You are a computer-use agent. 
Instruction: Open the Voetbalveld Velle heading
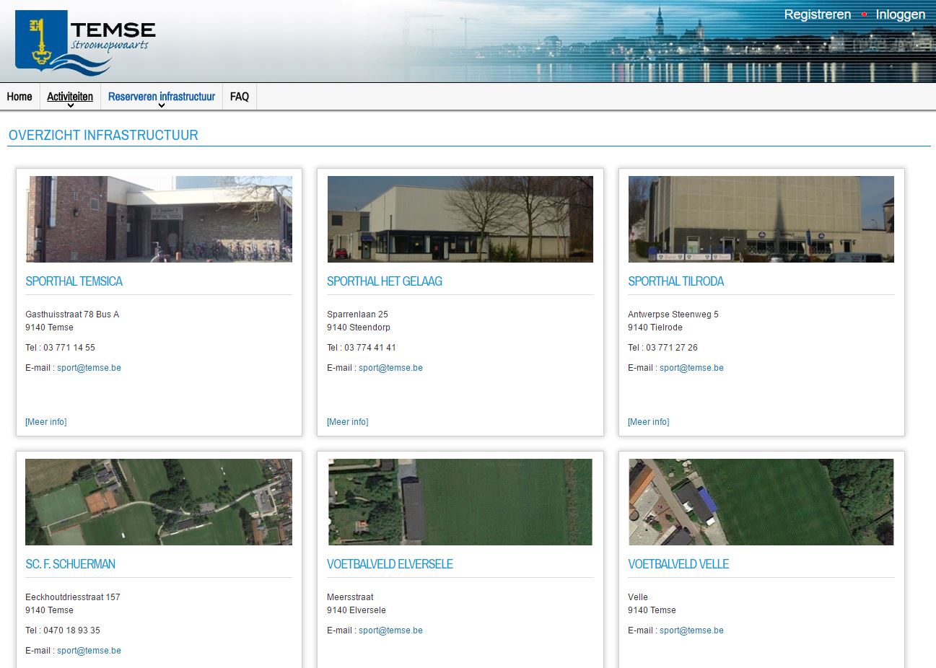tap(678, 564)
